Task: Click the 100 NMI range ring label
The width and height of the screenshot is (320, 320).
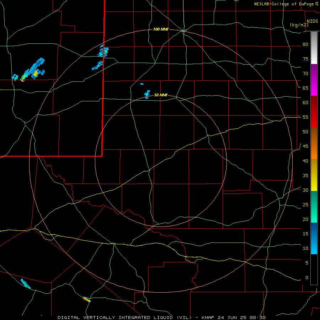Action: [x=161, y=30]
